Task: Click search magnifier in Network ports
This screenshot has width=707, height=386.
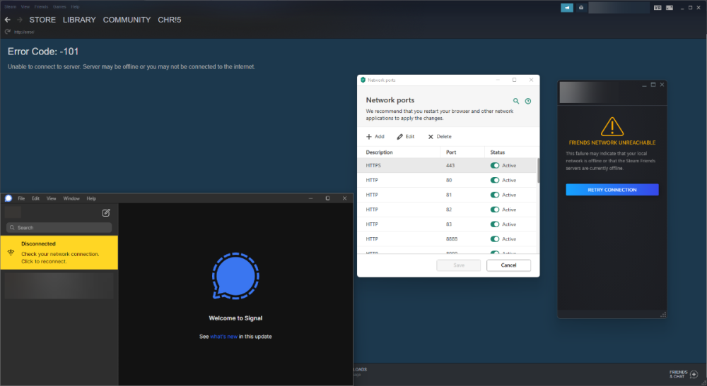Action: click(x=516, y=101)
